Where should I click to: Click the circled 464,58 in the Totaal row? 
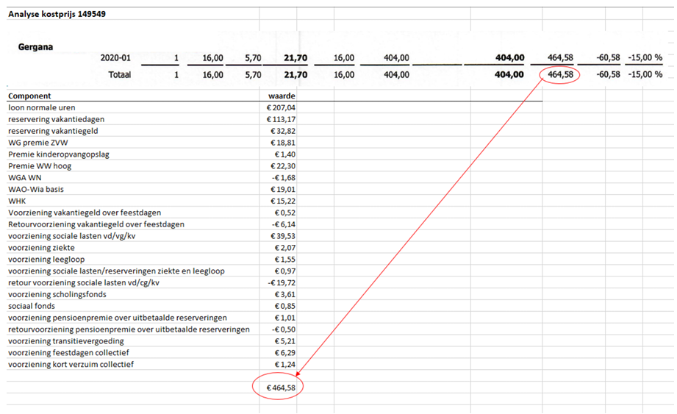(559, 75)
